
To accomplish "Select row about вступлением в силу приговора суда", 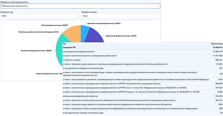I will tap(142, 74).
